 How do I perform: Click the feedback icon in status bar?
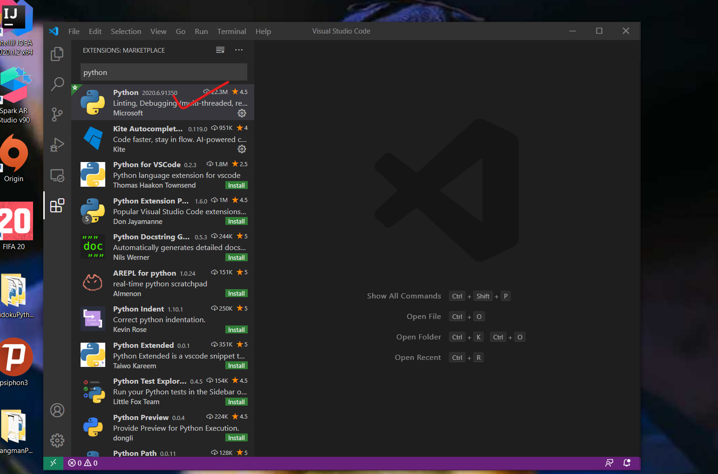(609, 463)
